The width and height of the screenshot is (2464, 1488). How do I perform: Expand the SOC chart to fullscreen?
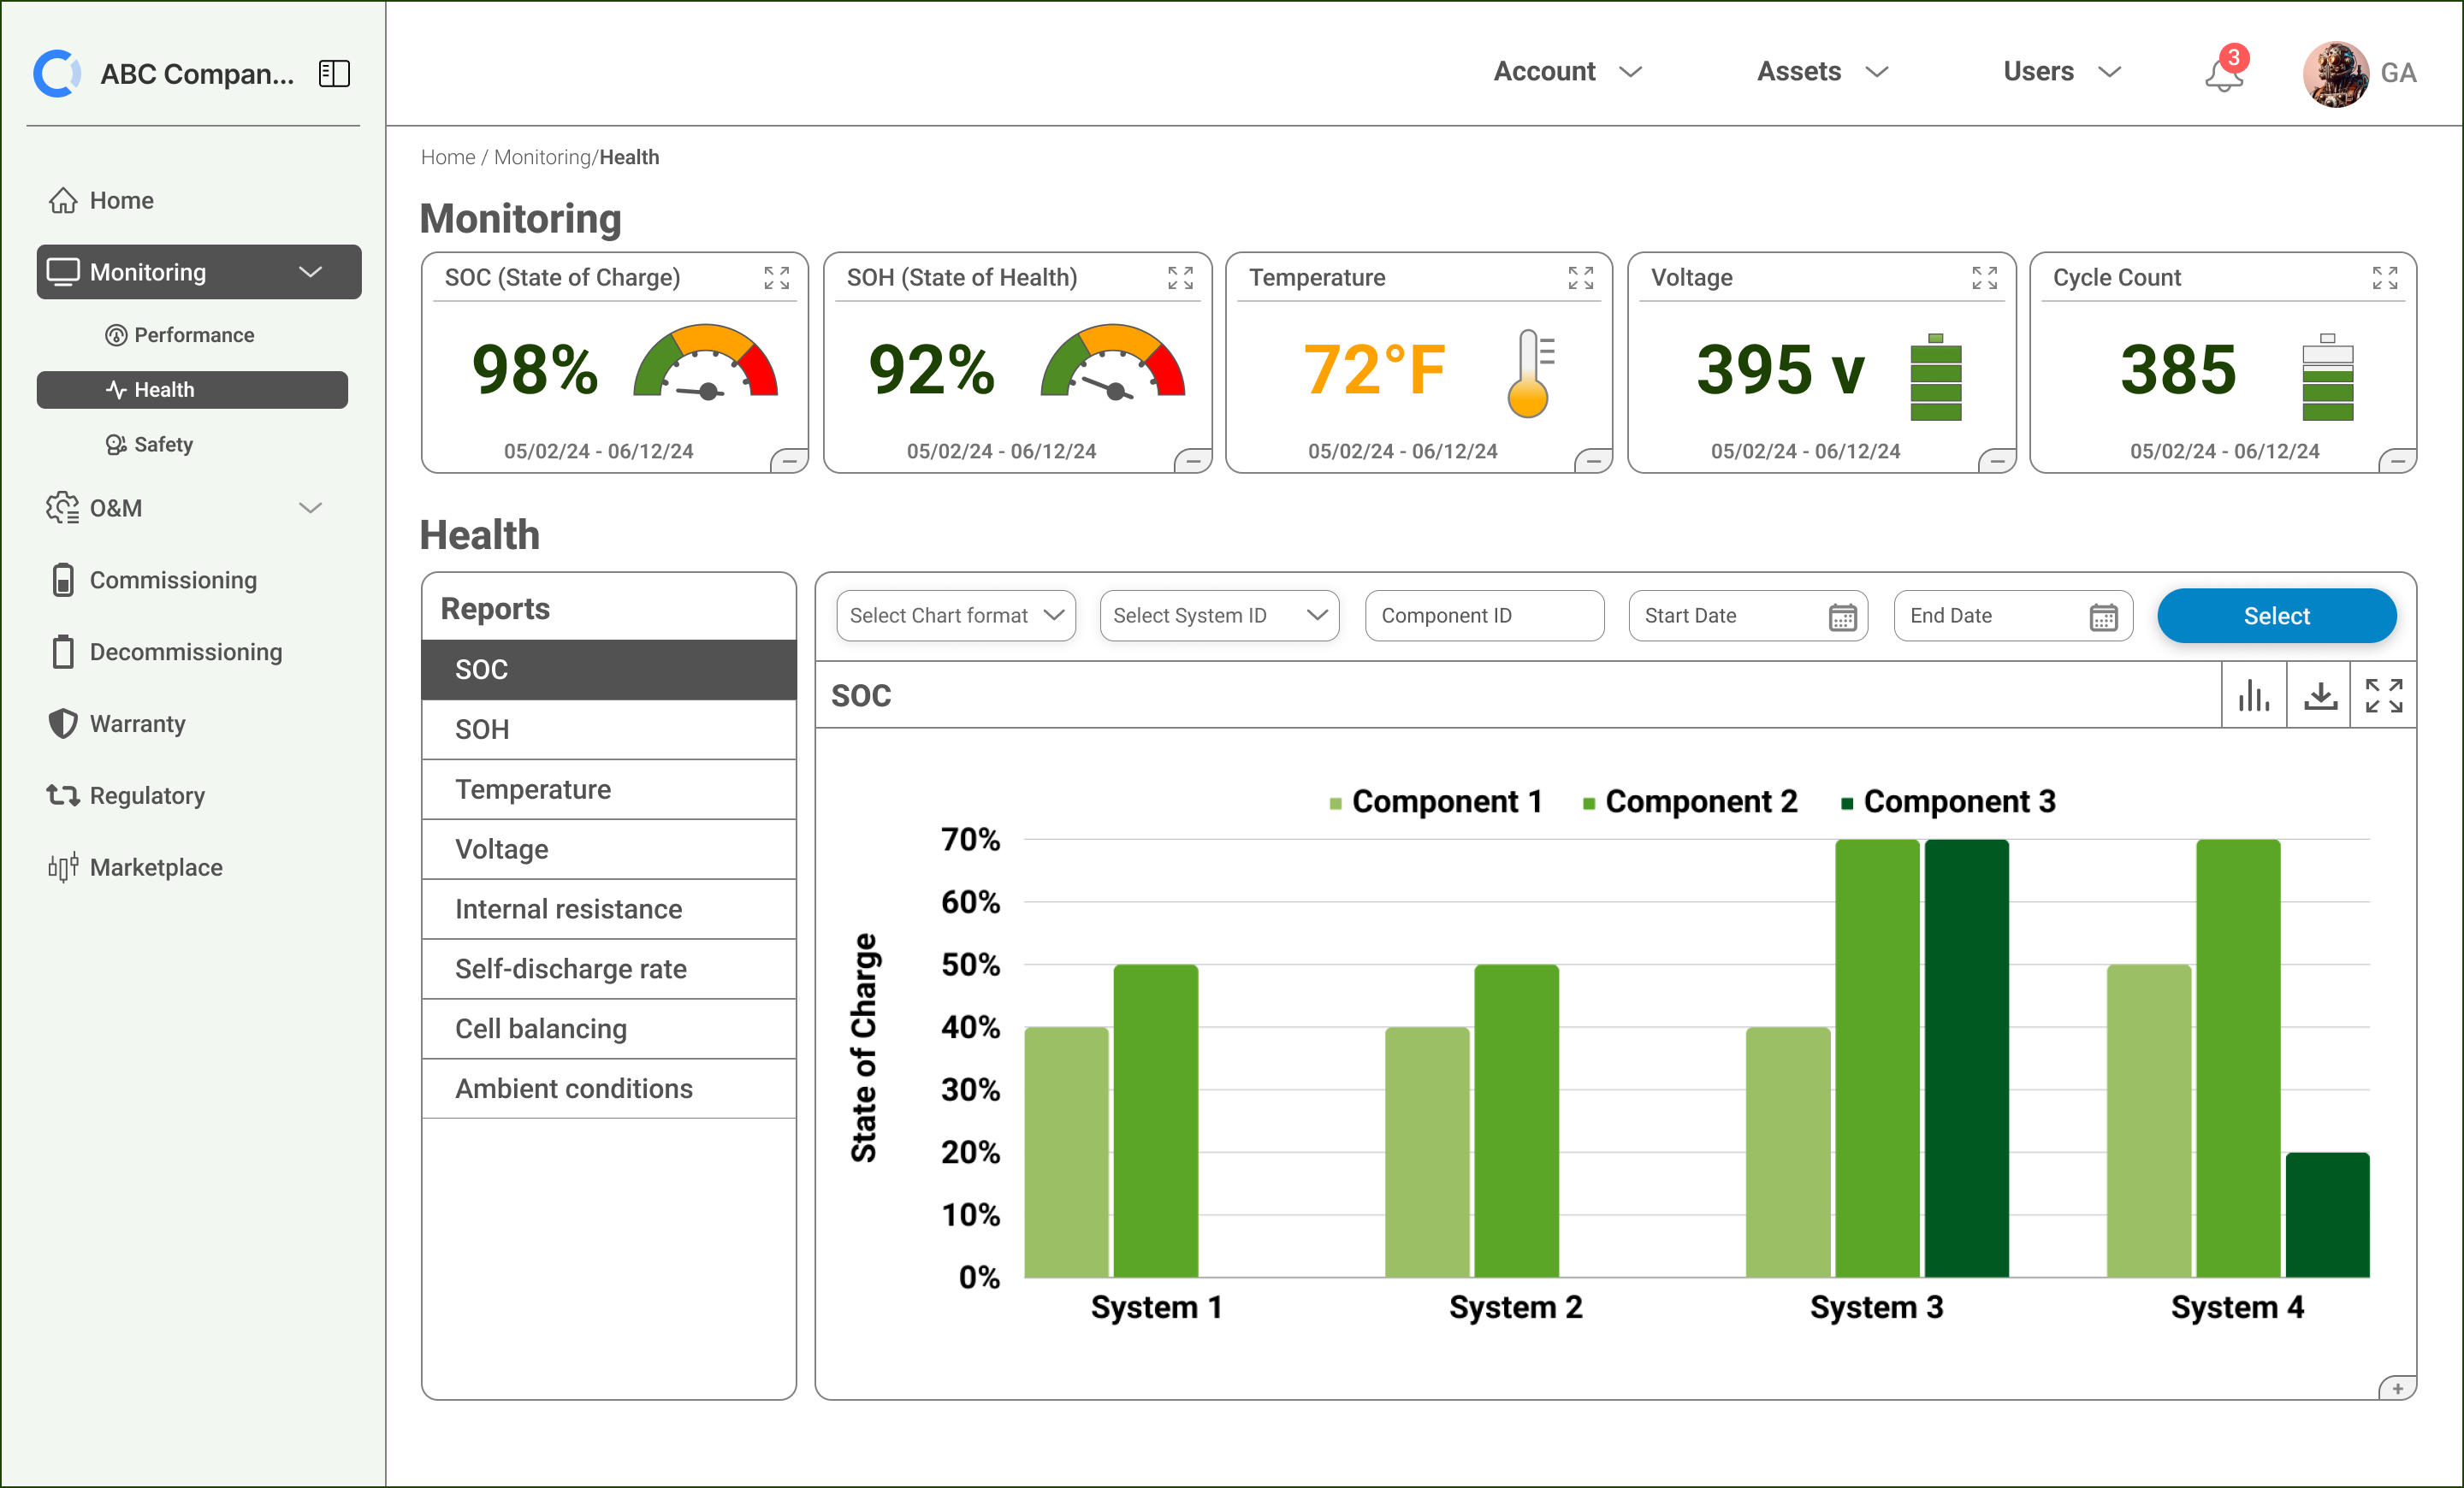tap(2384, 695)
